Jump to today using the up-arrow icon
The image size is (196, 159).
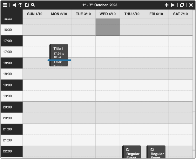click(x=20, y=5)
